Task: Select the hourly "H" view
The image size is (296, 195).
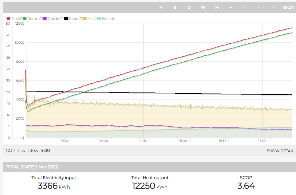Action: click(x=161, y=7)
